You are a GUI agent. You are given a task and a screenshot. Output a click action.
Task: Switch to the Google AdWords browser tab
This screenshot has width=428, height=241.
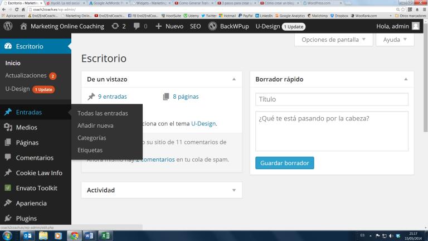click(x=109, y=3)
